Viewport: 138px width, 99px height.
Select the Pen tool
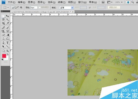tap(3, 43)
